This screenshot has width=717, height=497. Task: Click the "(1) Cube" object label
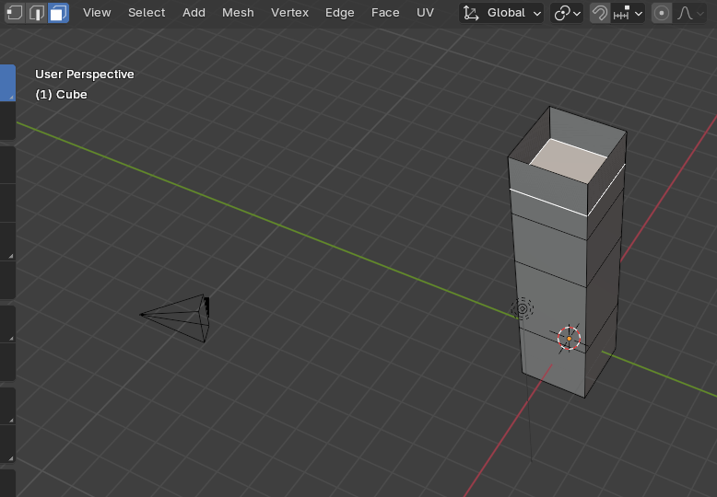pos(61,95)
